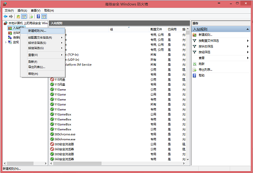Click the rules list vertical scroll up arrow
The height and width of the screenshot is (173, 253).
188,29
